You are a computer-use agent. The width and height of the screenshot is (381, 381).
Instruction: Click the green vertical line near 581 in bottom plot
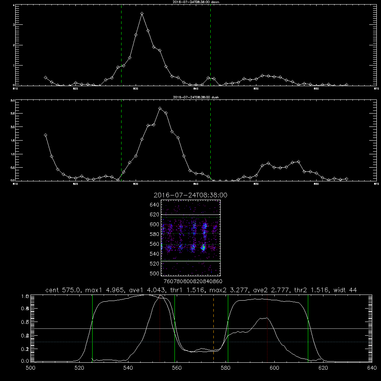(228, 328)
